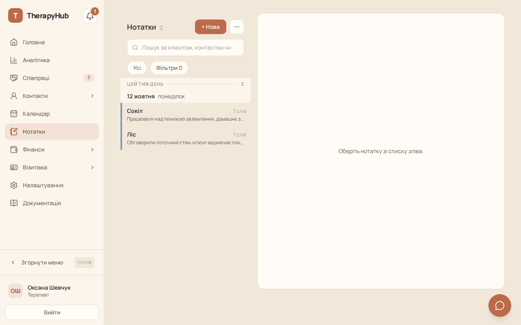Navigate to the Календар page

52,114
